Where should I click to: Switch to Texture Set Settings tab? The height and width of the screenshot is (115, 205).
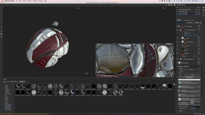(x=189, y=20)
